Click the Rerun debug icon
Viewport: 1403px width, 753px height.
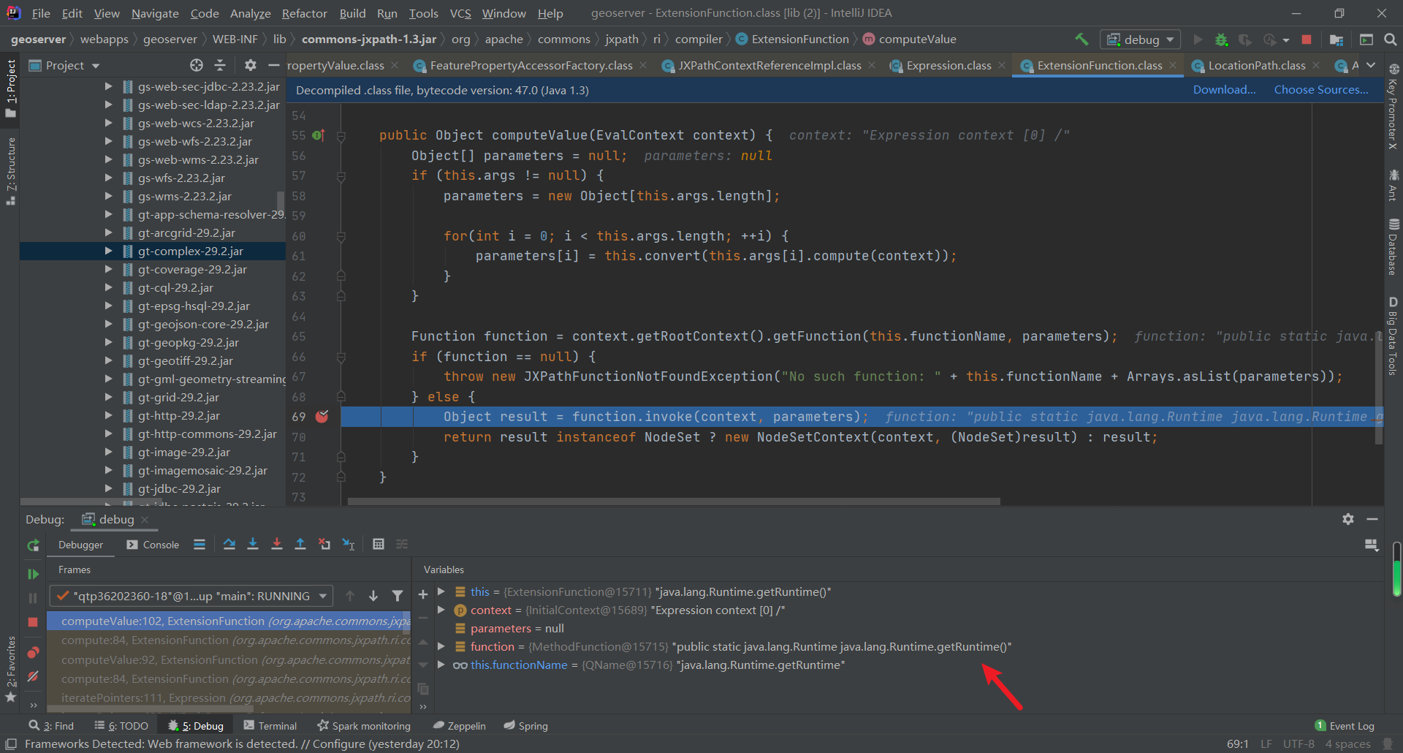[33, 545]
